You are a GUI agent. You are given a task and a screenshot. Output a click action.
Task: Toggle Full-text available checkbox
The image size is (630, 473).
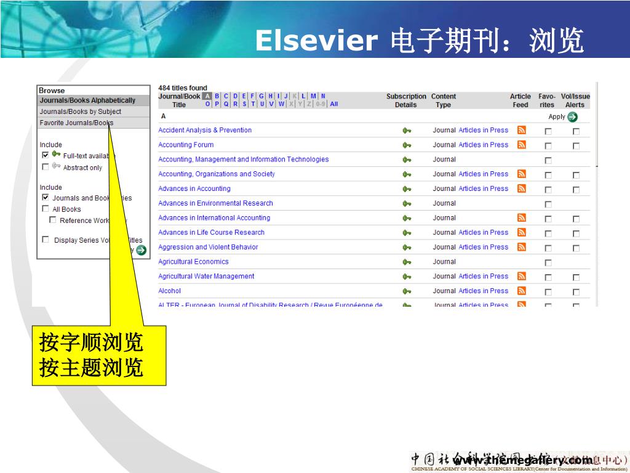46,155
